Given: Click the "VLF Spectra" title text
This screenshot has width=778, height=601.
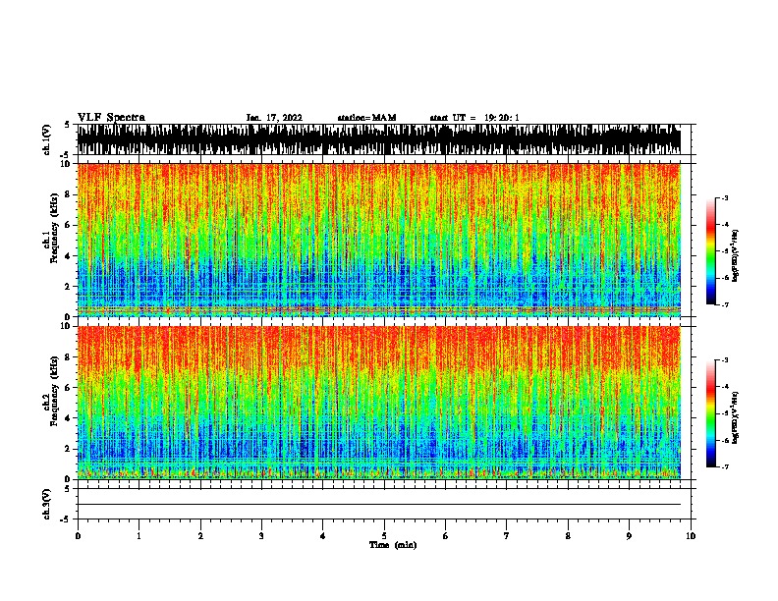Looking at the screenshot, I should [x=111, y=118].
